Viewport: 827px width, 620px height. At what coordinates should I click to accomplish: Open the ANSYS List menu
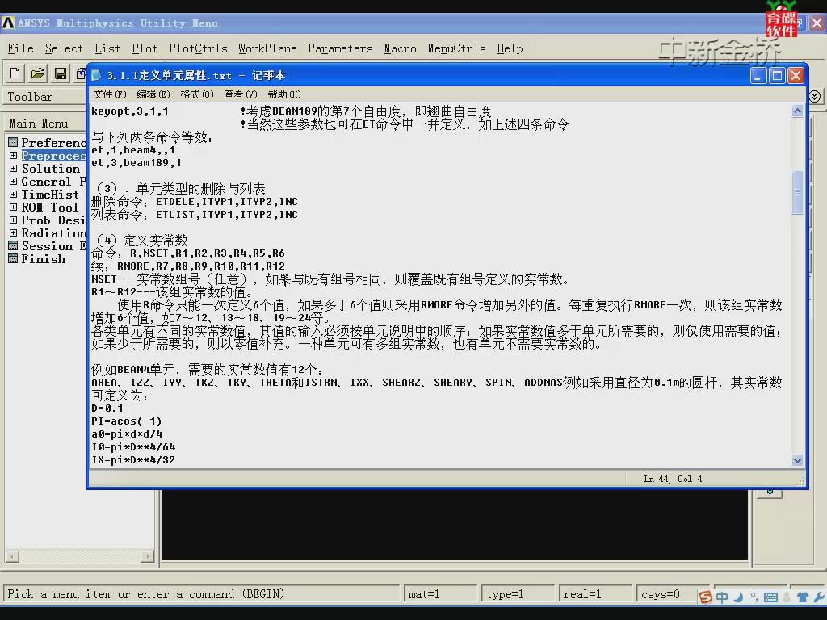(107, 48)
